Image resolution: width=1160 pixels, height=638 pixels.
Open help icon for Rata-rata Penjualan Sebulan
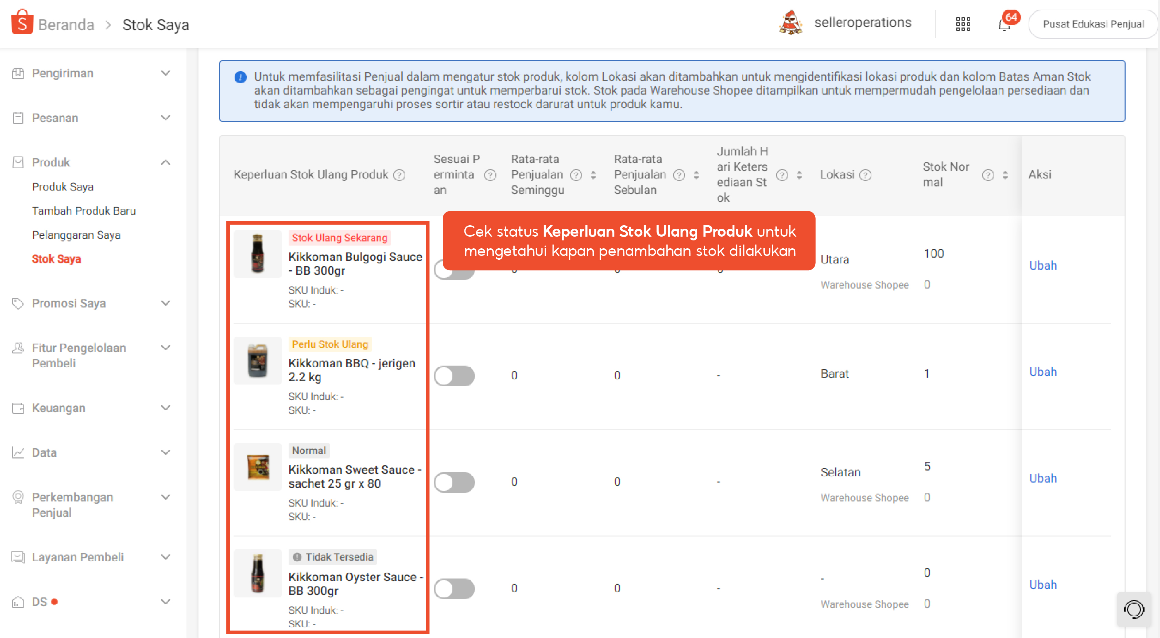[679, 175]
